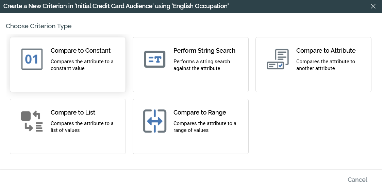This screenshot has height=190, width=382.
Task: Click the 'Choose Criterion Type' heading
Action: click(x=39, y=26)
